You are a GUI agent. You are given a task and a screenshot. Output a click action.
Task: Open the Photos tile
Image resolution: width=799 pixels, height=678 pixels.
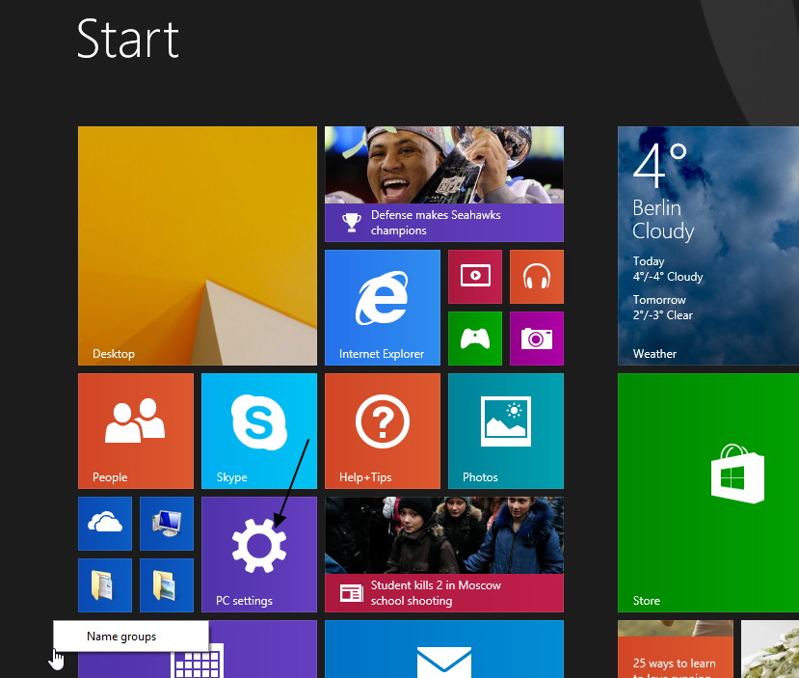pos(506,431)
